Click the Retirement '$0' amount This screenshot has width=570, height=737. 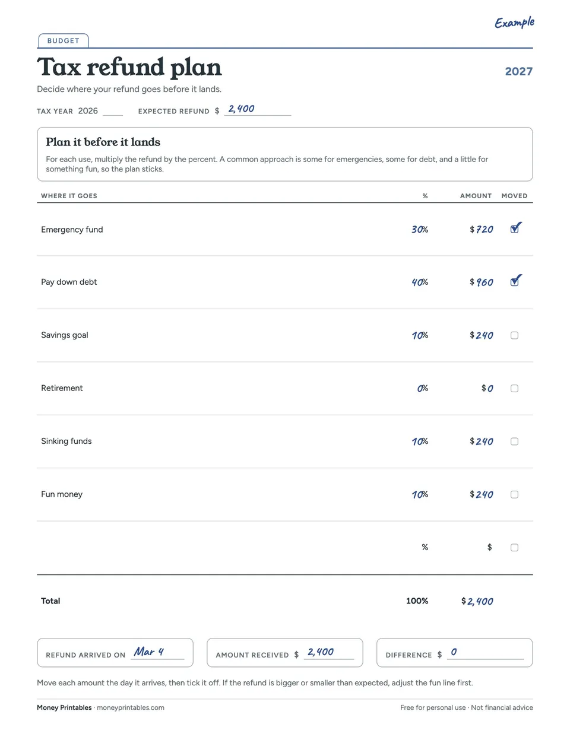point(487,389)
